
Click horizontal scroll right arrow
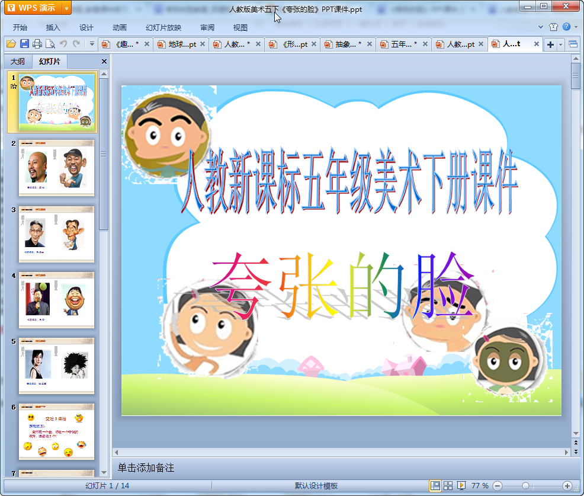point(566,452)
